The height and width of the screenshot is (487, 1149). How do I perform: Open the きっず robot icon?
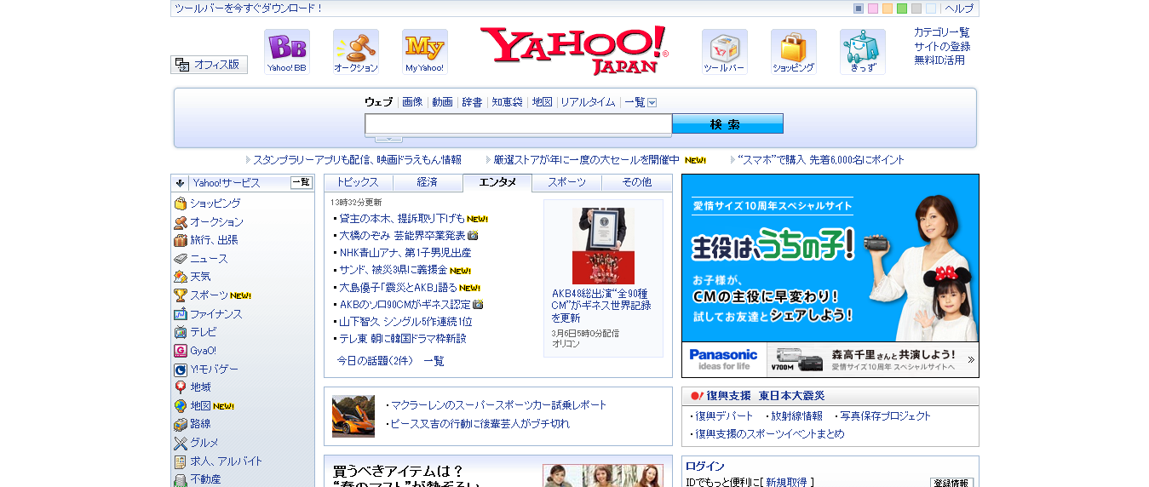863,52
